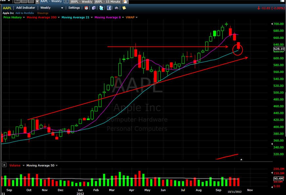This screenshot has width=286, height=195.
Task: Click the Apr label on time axis
Action: (132, 190)
